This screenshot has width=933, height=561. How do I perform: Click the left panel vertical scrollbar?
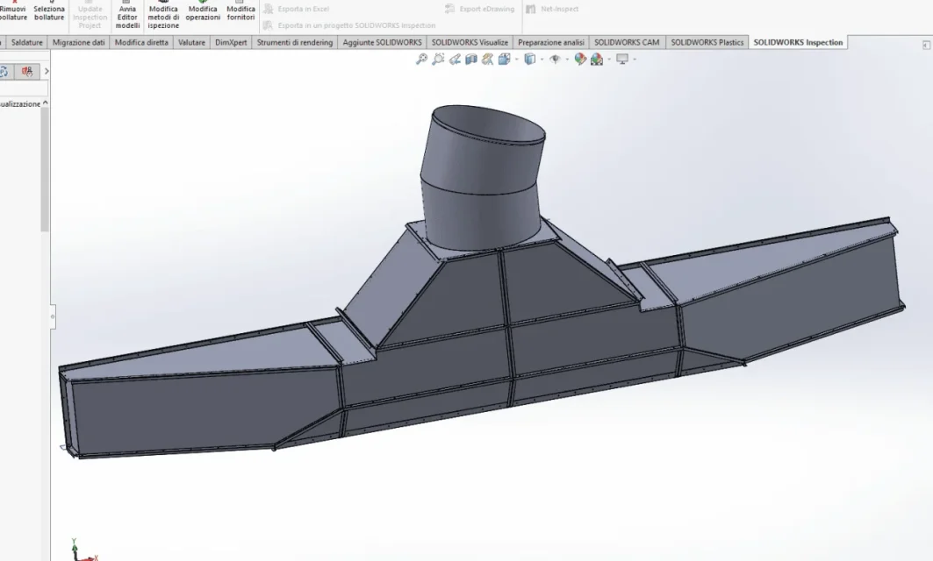tap(45, 169)
